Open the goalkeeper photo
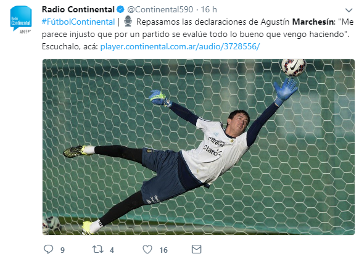Viewport: 359px width, 259px height. point(199,147)
